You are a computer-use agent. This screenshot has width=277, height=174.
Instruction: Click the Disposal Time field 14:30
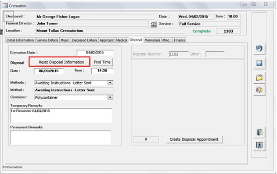click(x=102, y=71)
